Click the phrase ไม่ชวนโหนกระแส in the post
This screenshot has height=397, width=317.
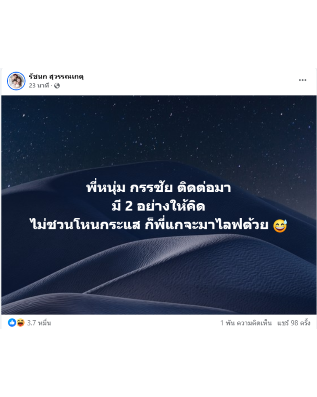85,225
